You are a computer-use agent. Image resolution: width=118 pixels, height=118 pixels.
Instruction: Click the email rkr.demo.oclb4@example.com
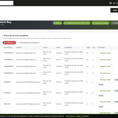point(26,66)
